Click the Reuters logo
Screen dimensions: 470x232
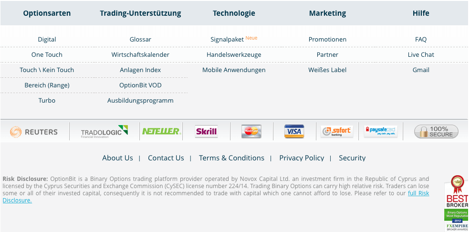pos(33,132)
